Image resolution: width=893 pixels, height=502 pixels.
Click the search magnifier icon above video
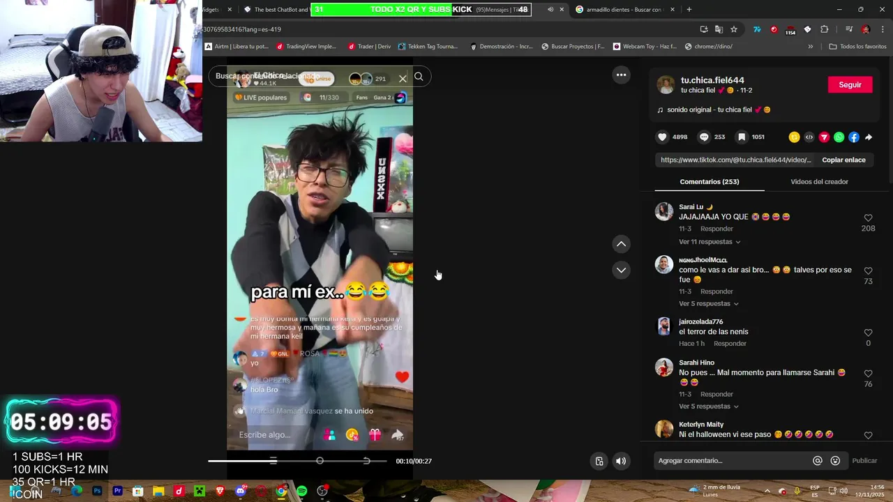pyautogui.click(x=419, y=77)
